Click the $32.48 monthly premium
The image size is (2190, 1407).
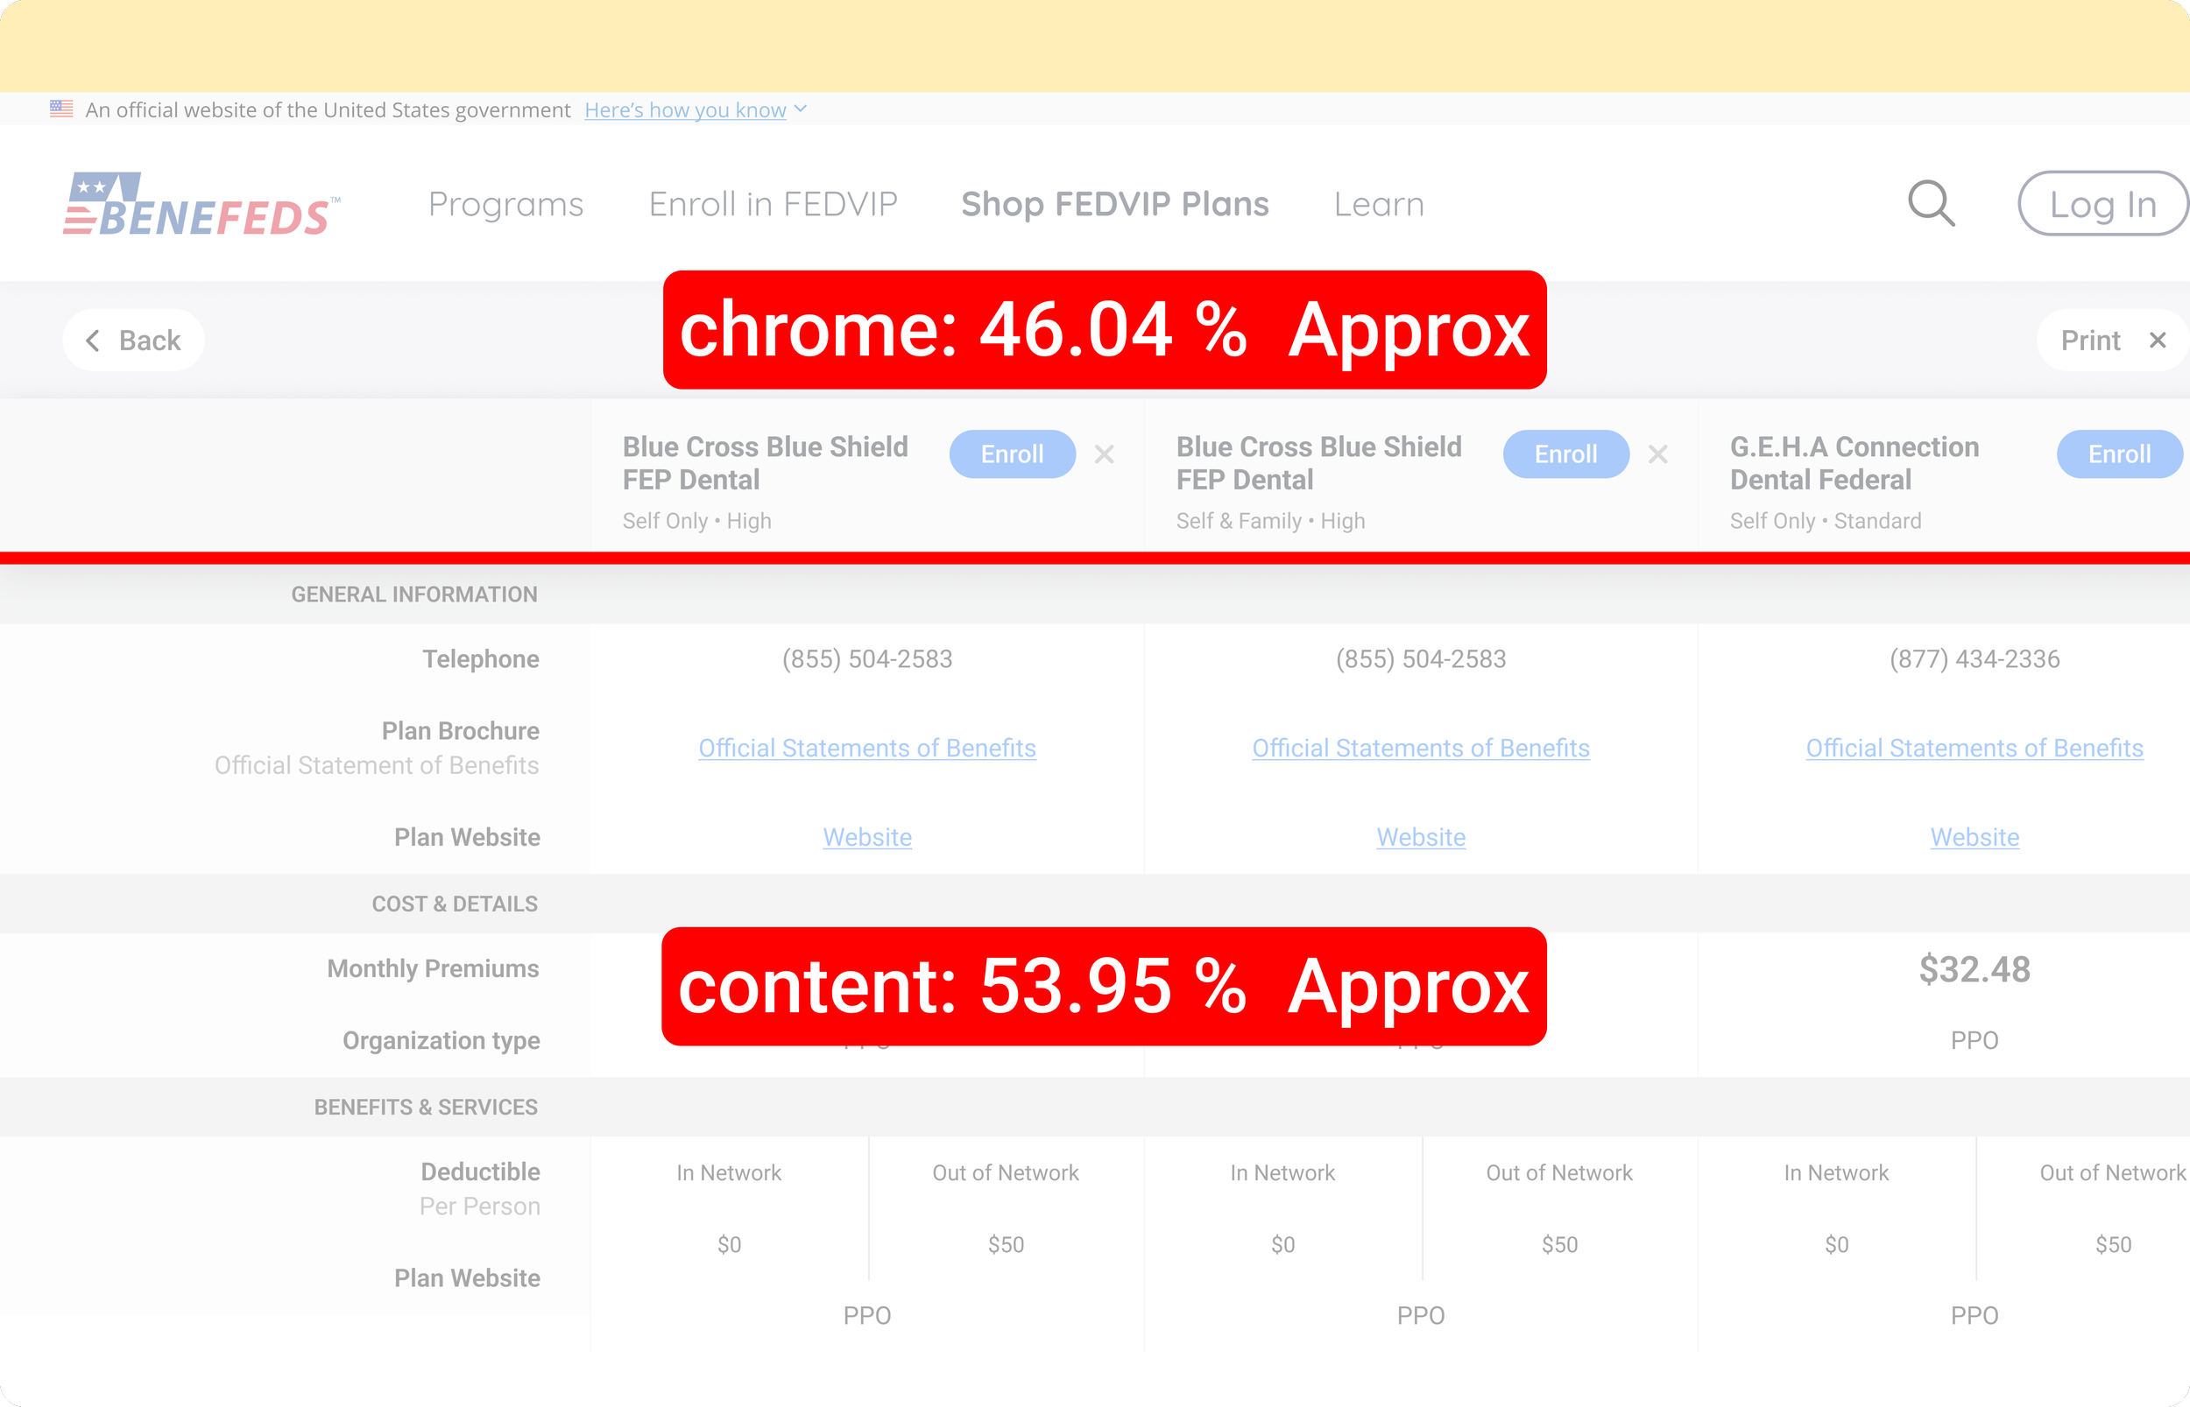pos(1975,969)
